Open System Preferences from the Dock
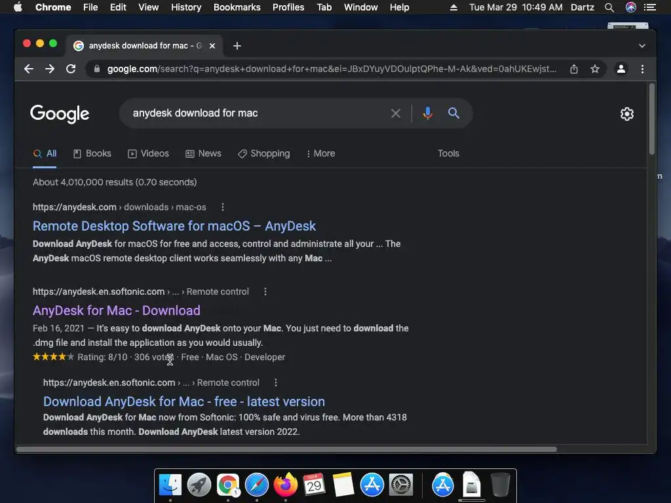 (x=401, y=485)
